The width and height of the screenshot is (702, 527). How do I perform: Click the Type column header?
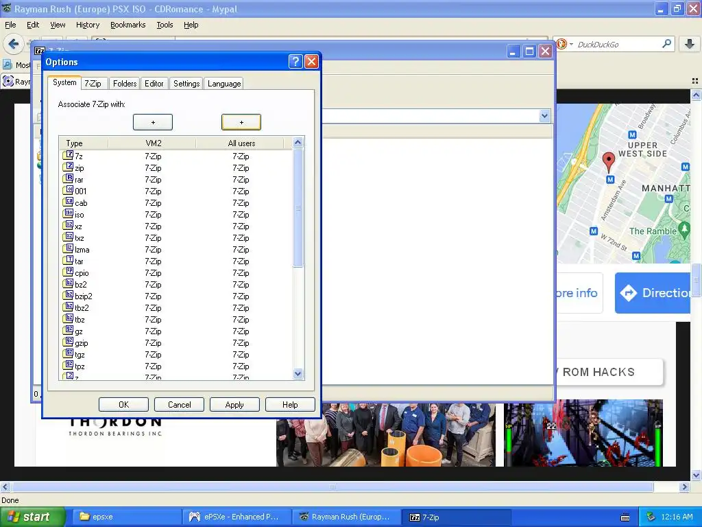point(84,143)
